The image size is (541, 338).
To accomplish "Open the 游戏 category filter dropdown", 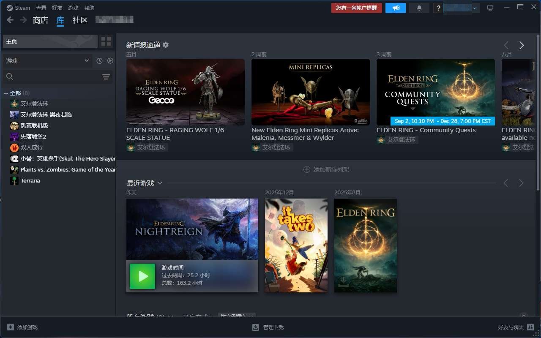I will point(47,61).
